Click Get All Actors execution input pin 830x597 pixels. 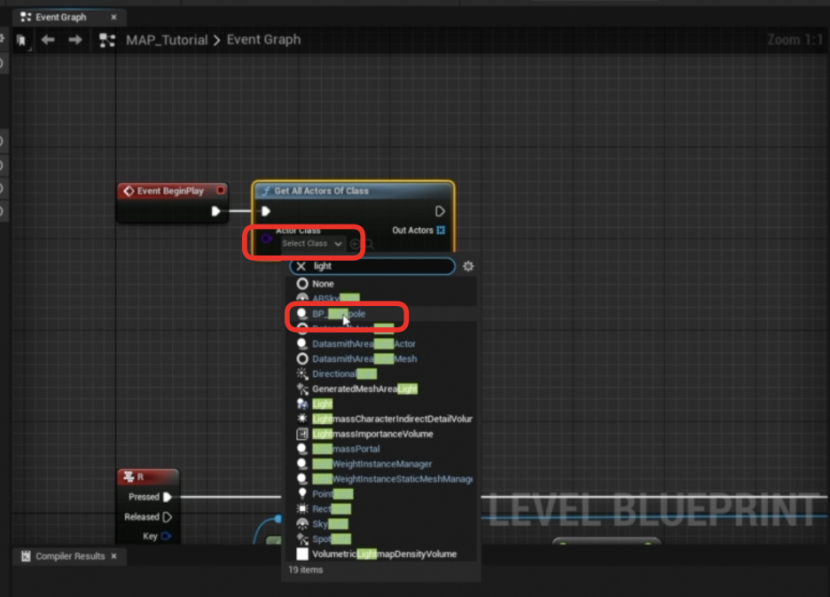pyautogui.click(x=266, y=211)
